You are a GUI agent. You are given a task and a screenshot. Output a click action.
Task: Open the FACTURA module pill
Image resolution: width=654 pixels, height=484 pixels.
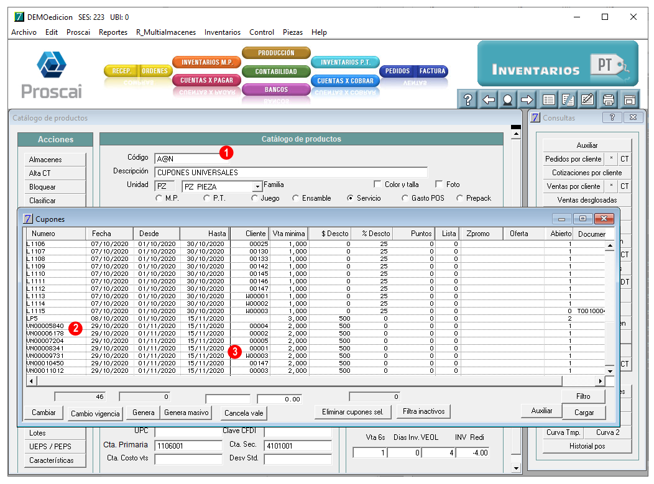tap(432, 71)
